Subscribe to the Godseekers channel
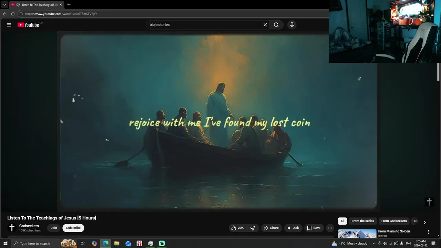The image size is (441, 248). pyautogui.click(x=73, y=228)
